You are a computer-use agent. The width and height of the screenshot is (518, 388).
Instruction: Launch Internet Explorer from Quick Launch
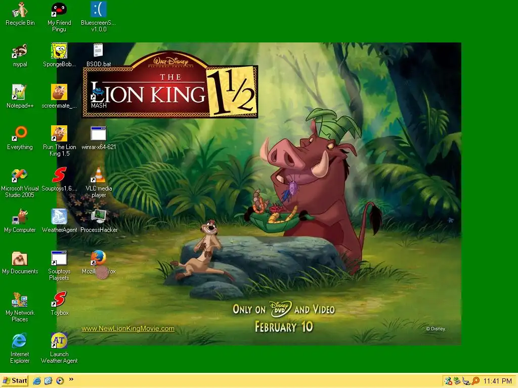(37, 381)
